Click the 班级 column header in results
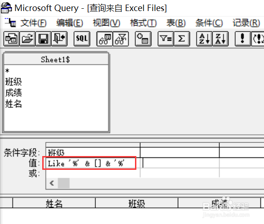The image size is (264, 224). tap(136, 203)
